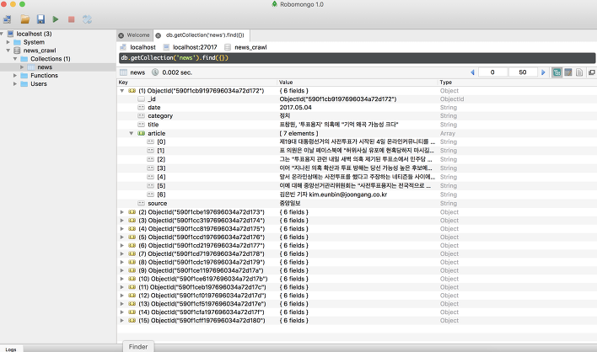This screenshot has height=352, width=597.
Task: Collapse the news_crawl database
Action: (8, 51)
